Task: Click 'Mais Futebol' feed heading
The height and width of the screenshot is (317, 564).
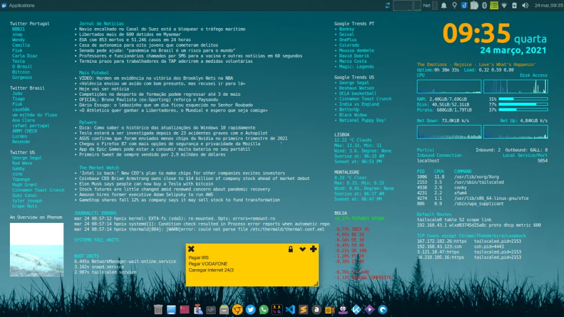Action: click(x=94, y=73)
